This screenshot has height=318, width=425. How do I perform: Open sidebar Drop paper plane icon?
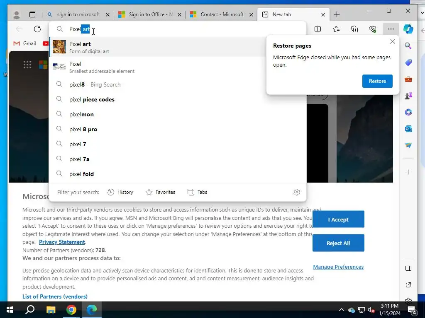[408, 145]
